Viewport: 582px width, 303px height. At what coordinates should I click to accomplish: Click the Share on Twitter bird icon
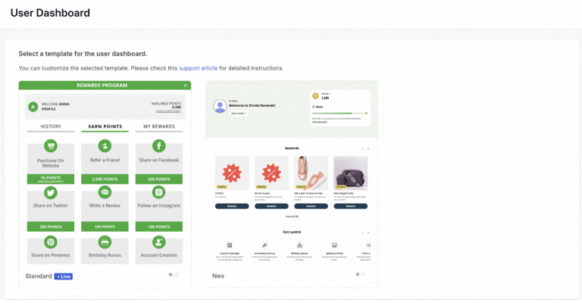pos(51,192)
